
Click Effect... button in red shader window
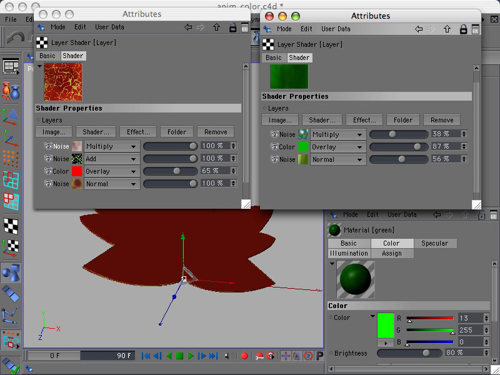pyautogui.click(x=137, y=132)
